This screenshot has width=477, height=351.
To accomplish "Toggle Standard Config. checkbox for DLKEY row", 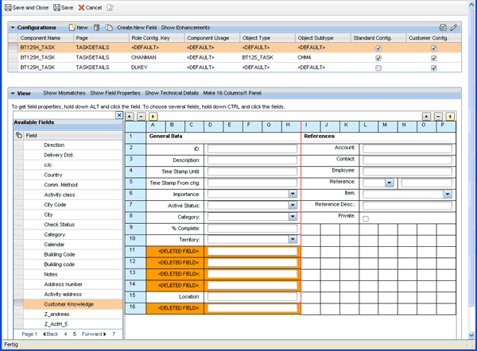I will 378,68.
